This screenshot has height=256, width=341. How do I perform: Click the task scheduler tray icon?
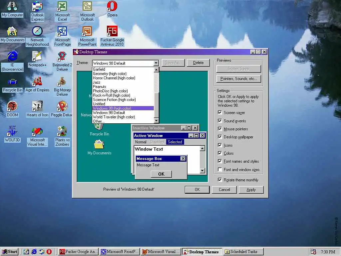[x=313, y=252]
